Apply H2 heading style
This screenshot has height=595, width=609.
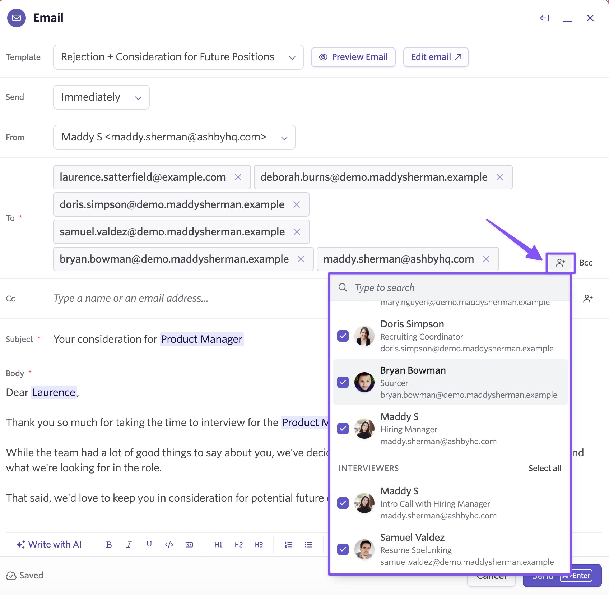tap(238, 545)
